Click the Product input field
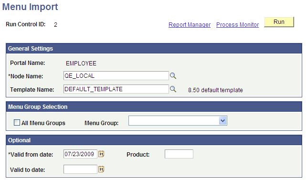This screenshot has height=180, width=307. point(179,154)
